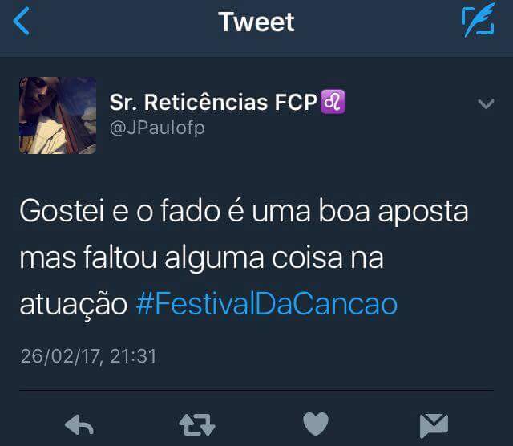This screenshot has width=513, height=446.
Task: Tap the tweet text starting with Gostei
Action: [x=244, y=257]
